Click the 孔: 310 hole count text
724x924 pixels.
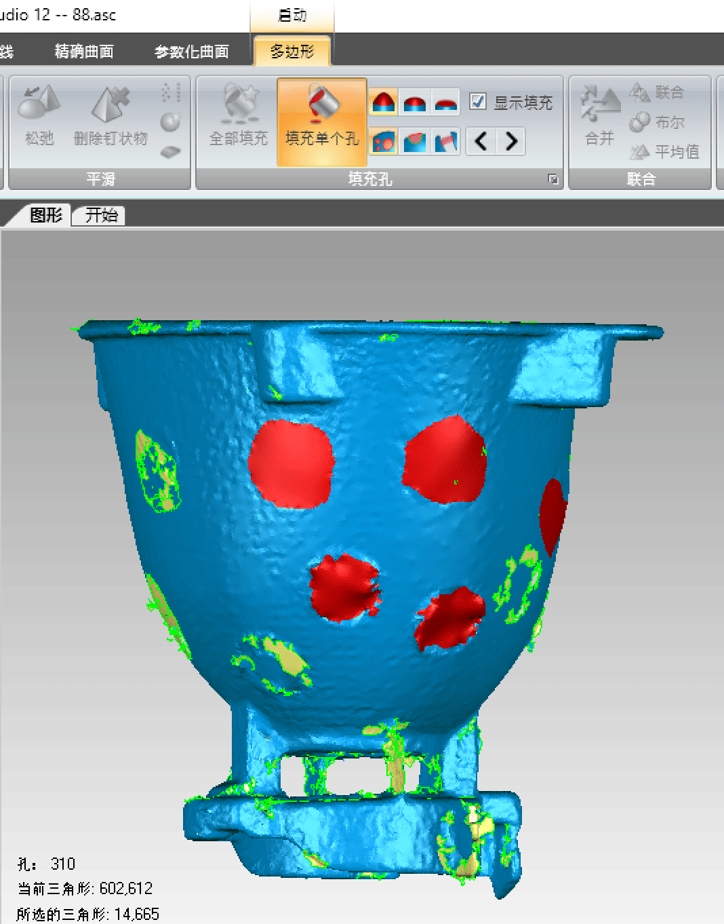click(x=46, y=864)
